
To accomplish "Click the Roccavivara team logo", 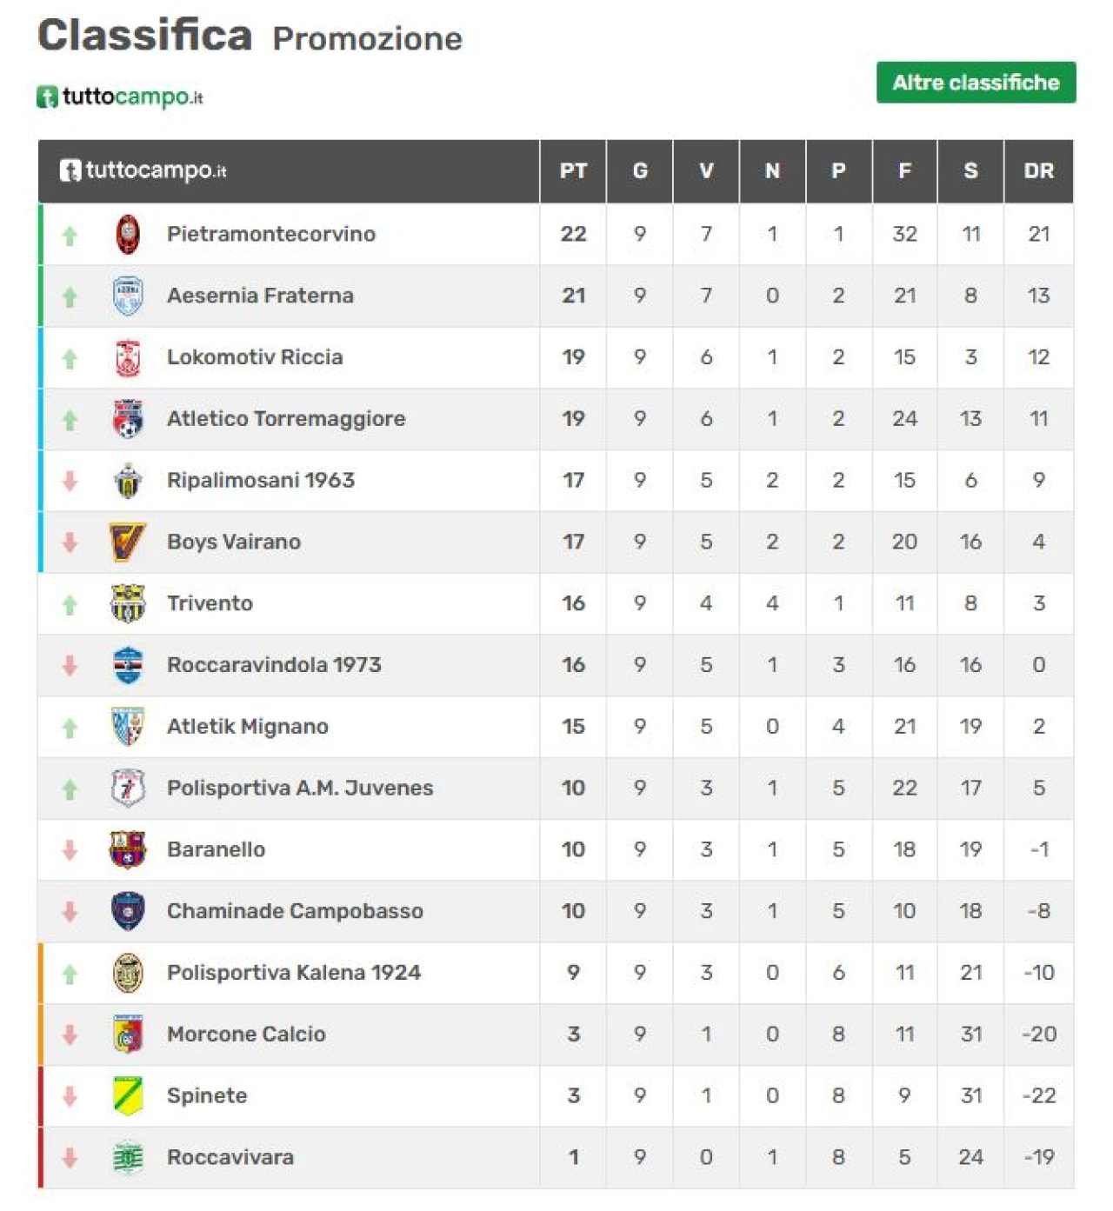I will [128, 1157].
